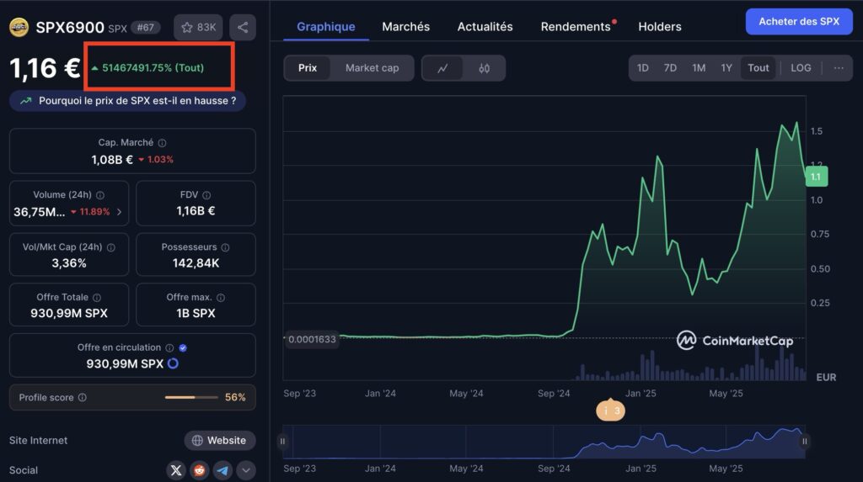Open info icon next to Possesseurs

coord(225,247)
